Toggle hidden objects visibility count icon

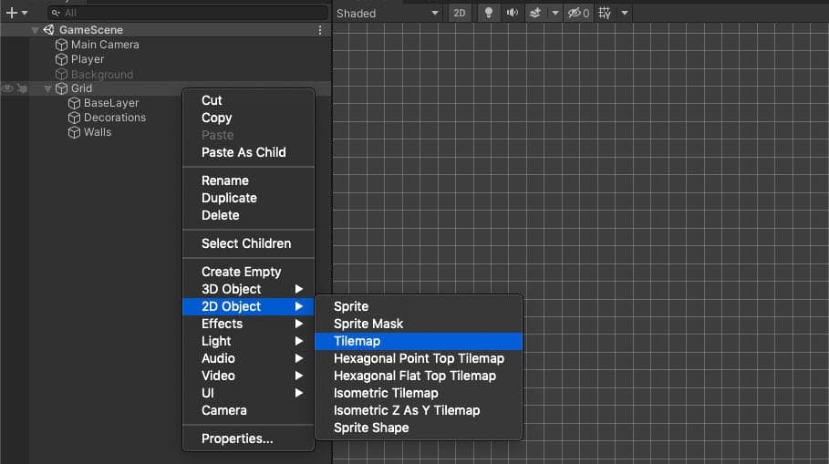click(x=578, y=13)
